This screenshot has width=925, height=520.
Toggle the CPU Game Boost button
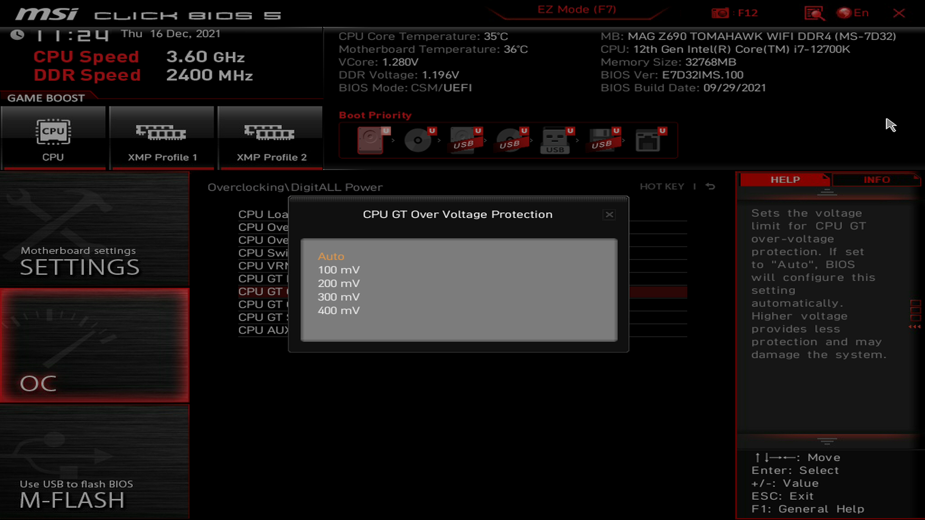pyautogui.click(x=53, y=138)
